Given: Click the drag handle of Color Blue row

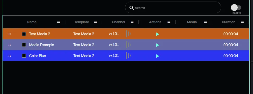Looking at the screenshot, I should pos(9,56).
